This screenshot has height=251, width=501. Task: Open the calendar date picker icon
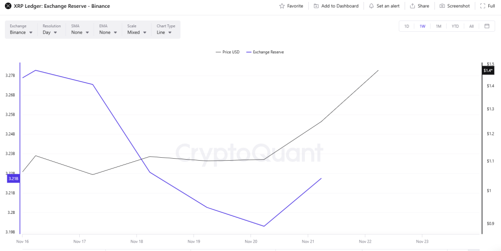pos(487,26)
